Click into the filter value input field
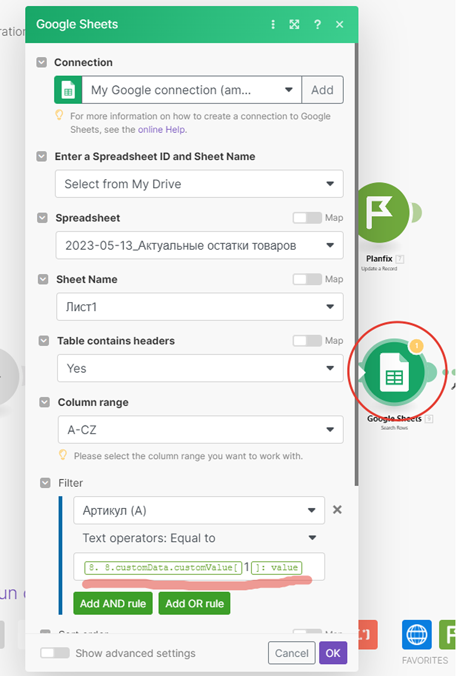 [199, 567]
